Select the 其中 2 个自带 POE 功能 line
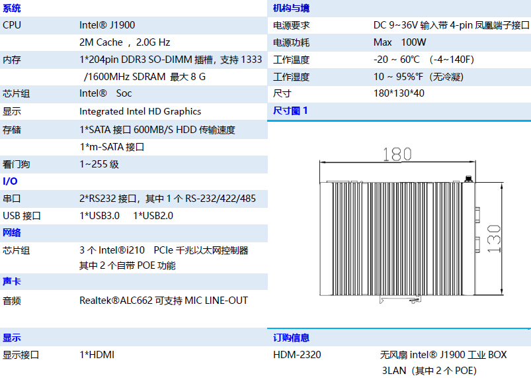 tap(128, 265)
